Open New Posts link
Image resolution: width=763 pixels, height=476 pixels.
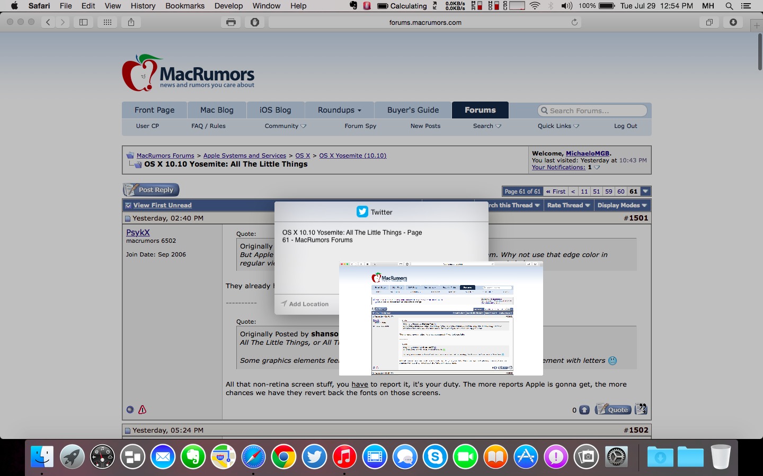(425, 126)
